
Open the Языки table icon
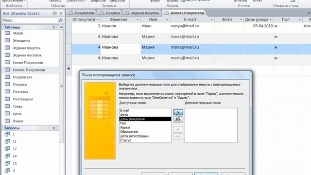(x=7, y=121)
